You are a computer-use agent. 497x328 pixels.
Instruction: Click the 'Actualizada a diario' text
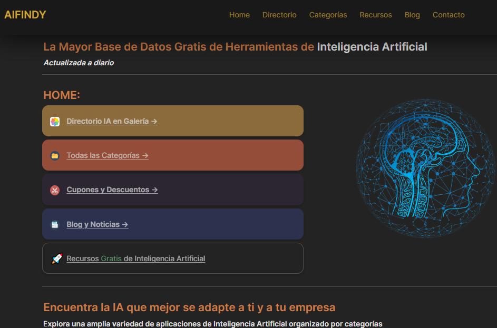pos(79,63)
